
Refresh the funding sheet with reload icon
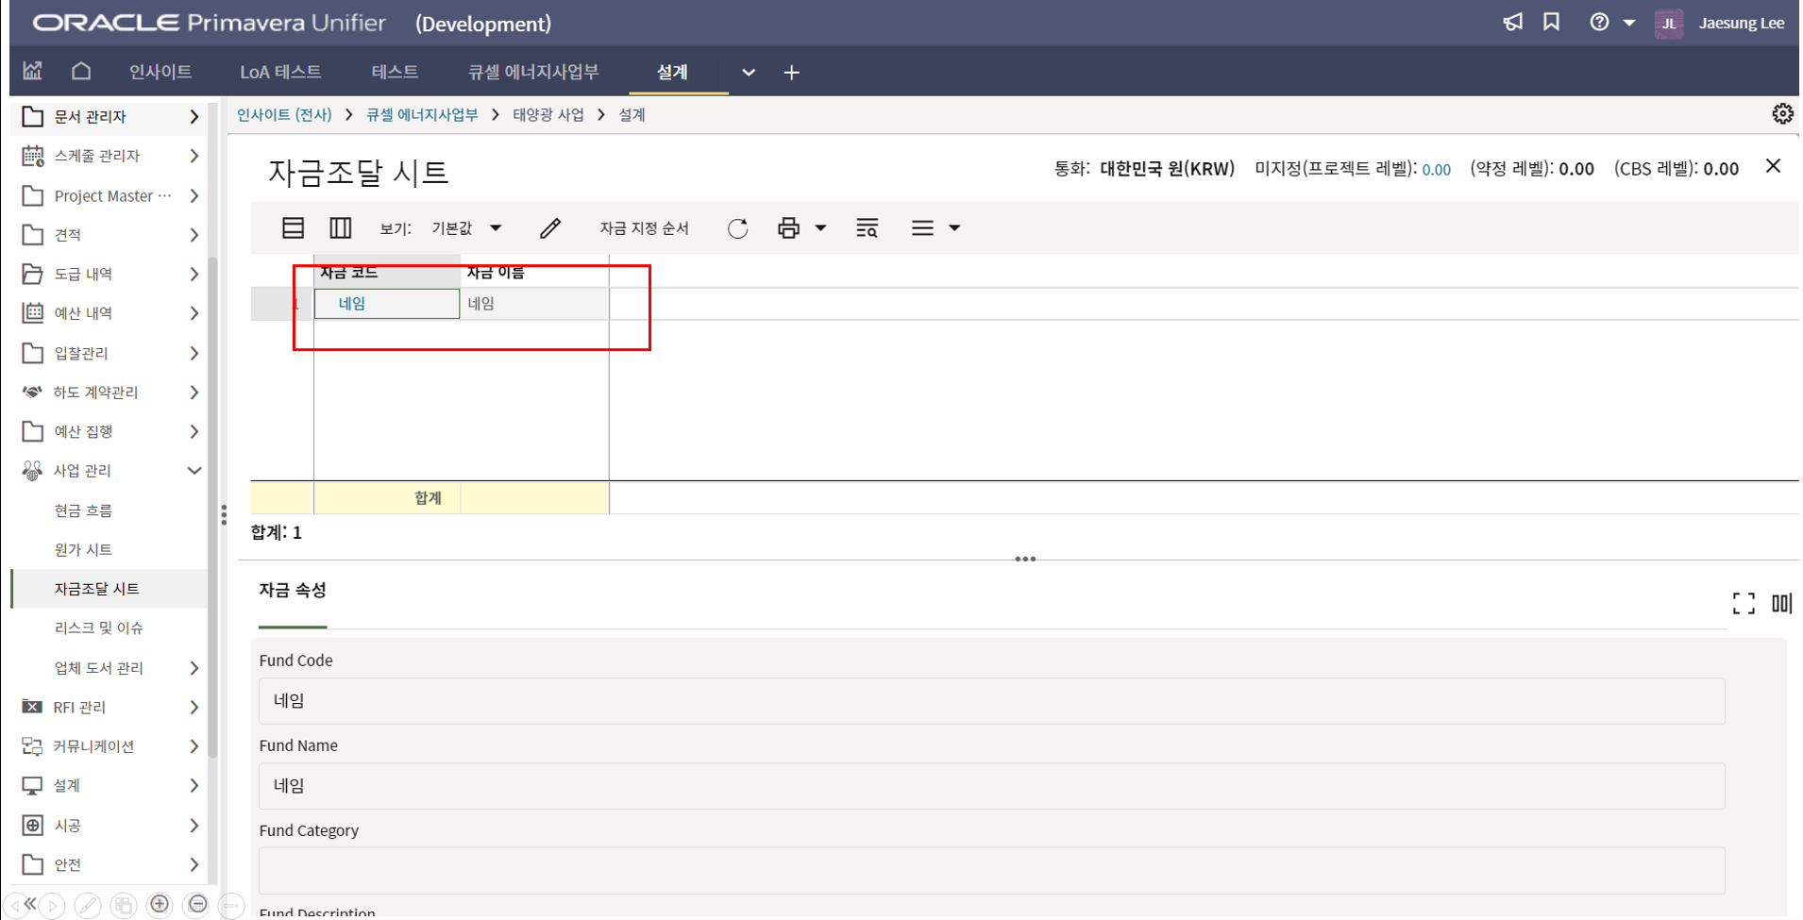(x=737, y=228)
